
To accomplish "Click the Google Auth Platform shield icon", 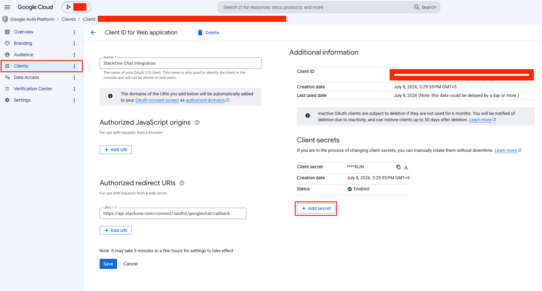I will point(5,19).
